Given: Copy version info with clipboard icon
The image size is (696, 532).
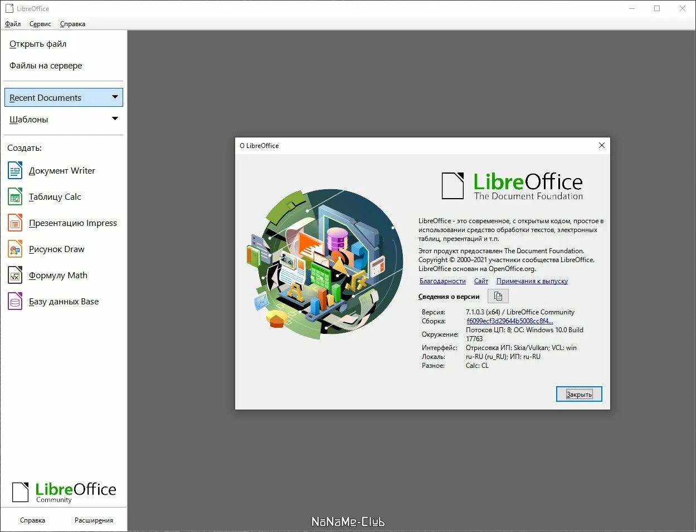Looking at the screenshot, I should [x=498, y=296].
